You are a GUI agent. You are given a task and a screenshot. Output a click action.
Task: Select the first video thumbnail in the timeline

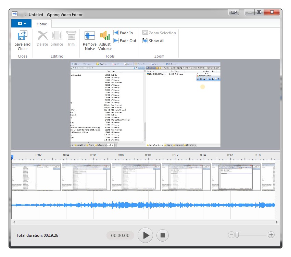tap(36, 177)
